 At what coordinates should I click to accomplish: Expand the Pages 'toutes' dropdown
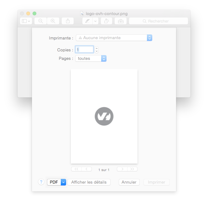click(91, 58)
